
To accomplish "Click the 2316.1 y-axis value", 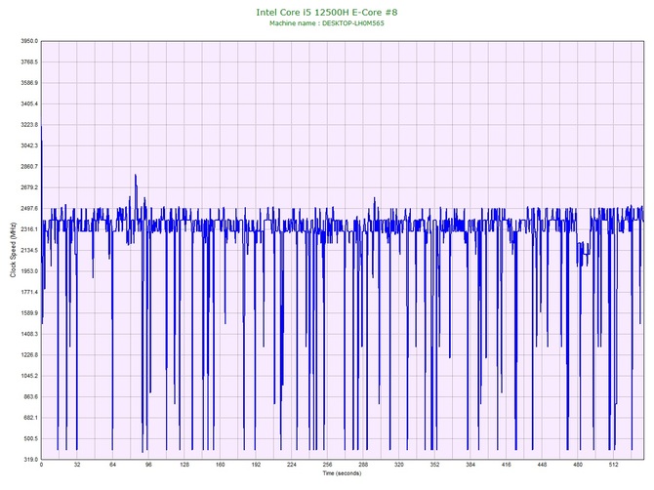I will point(29,229).
